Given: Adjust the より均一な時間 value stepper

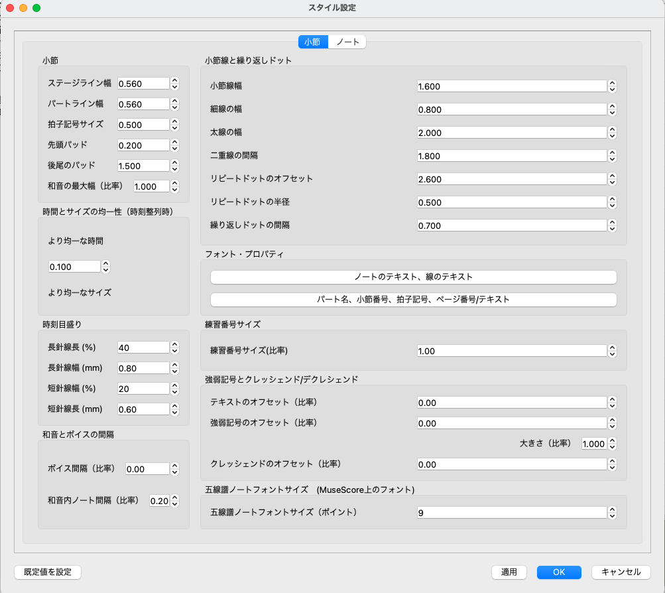Looking at the screenshot, I should click(x=105, y=267).
